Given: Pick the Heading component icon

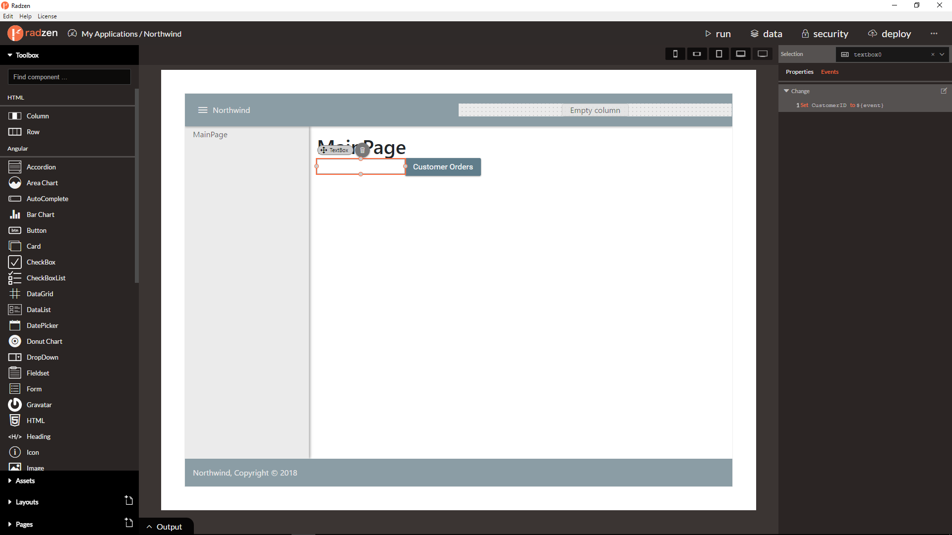Looking at the screenshot, I should tap(15, 436).
